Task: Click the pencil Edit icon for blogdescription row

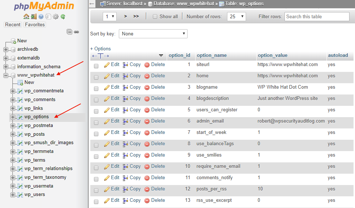Action: pyautogui.click(x=107, y=99)
